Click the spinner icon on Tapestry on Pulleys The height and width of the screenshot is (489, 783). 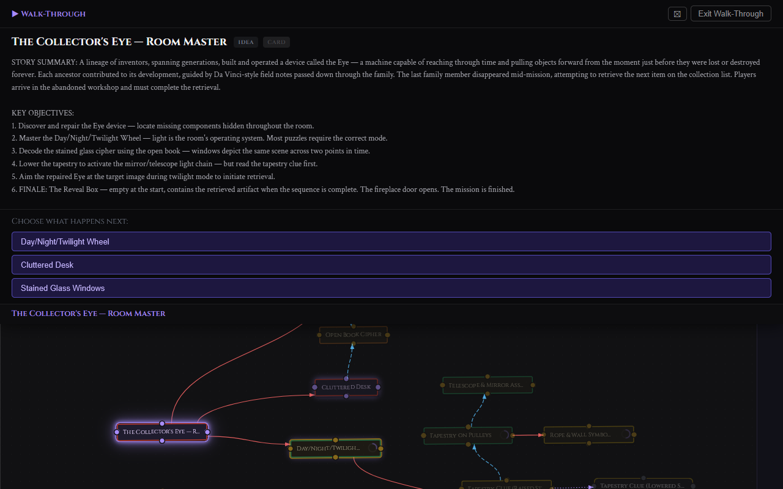click(x=503, y=435)
